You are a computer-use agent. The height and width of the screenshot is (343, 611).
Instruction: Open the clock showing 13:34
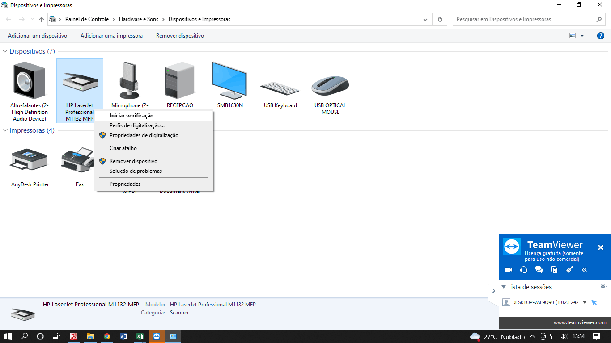(x=579, y=336)
